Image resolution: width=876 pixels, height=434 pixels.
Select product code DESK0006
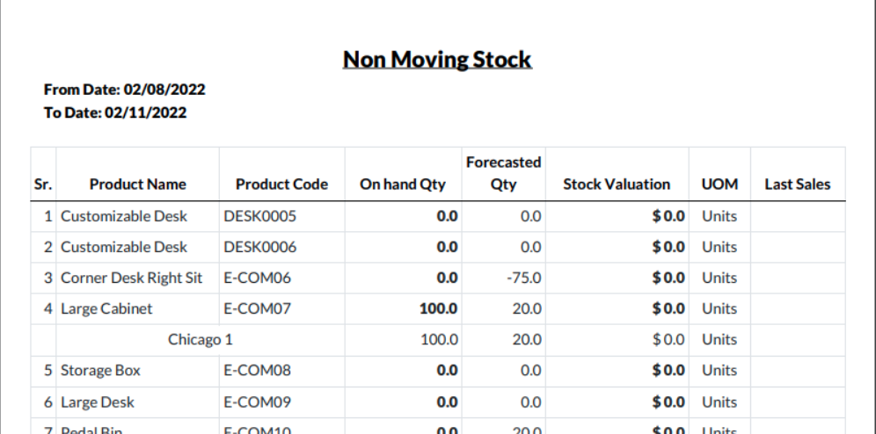tap(259, 247)
